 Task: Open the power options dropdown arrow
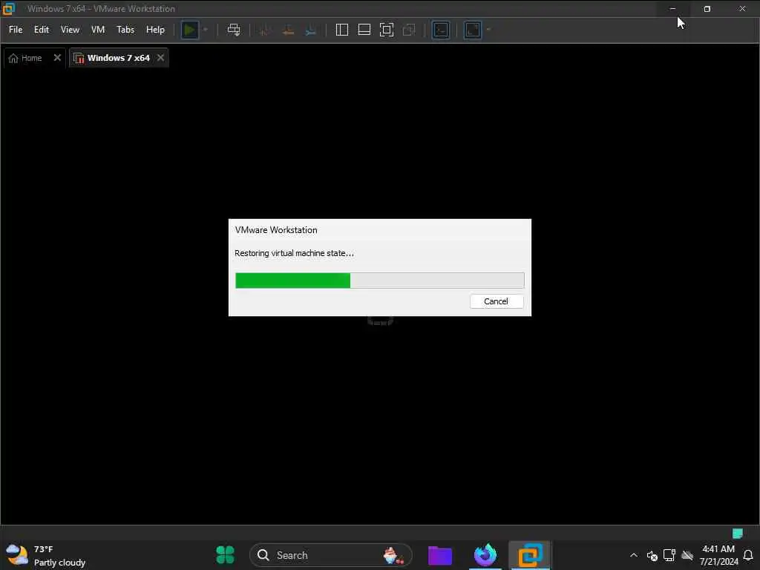206,30
